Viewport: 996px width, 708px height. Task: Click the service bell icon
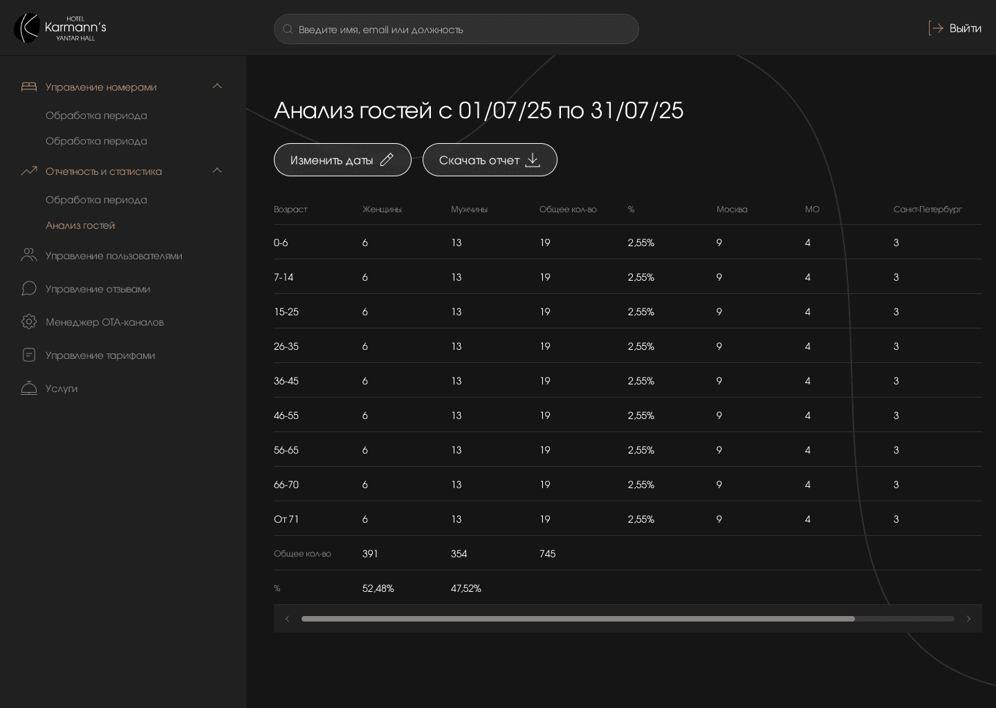29,388
